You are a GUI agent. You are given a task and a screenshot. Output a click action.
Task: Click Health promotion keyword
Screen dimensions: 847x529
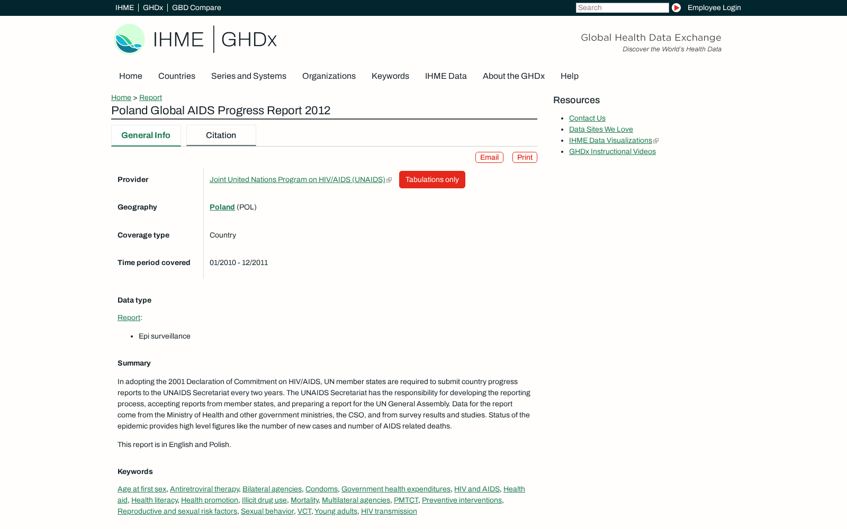(210, 500)
